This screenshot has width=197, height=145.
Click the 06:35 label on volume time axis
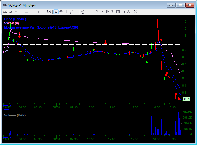pyautogui.click(x=38, y=139)
